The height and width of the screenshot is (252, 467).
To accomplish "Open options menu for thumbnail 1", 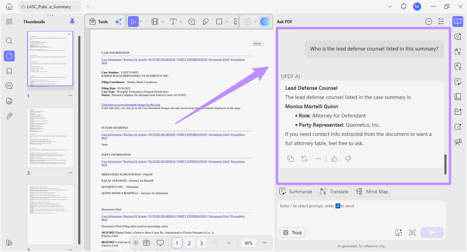I will pyautogui.click(x=70, y=96).
